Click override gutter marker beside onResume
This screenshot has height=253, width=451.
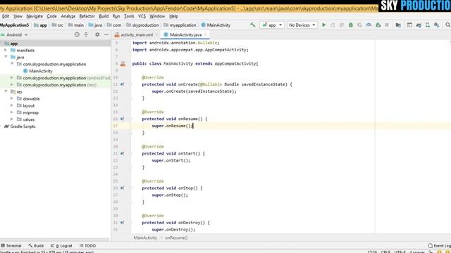click(122, 119)
